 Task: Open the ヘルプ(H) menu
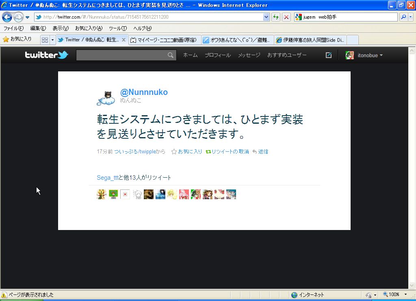143,28
